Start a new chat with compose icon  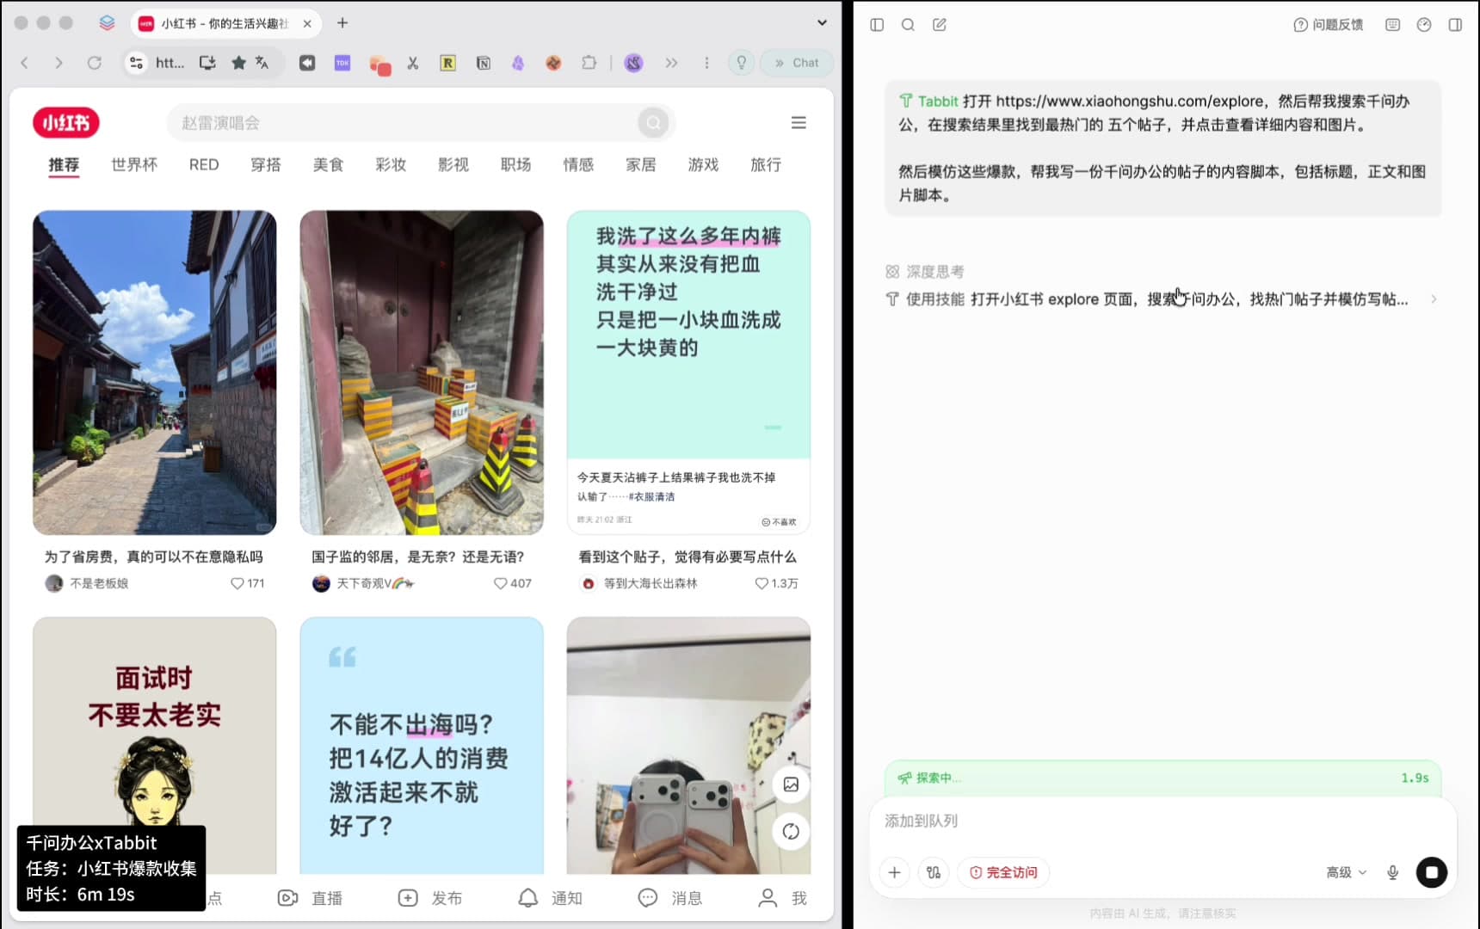point(940,25)
